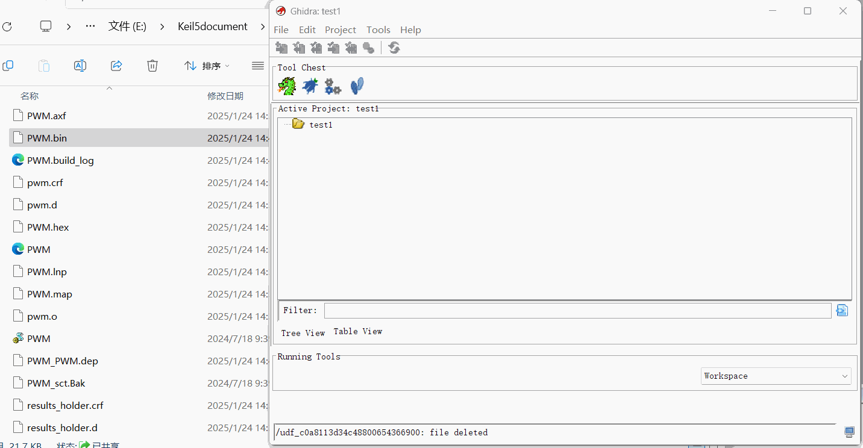863x448 pixels.
Task: Open the 排序 sort dropdown
Action: coord(207,66)
